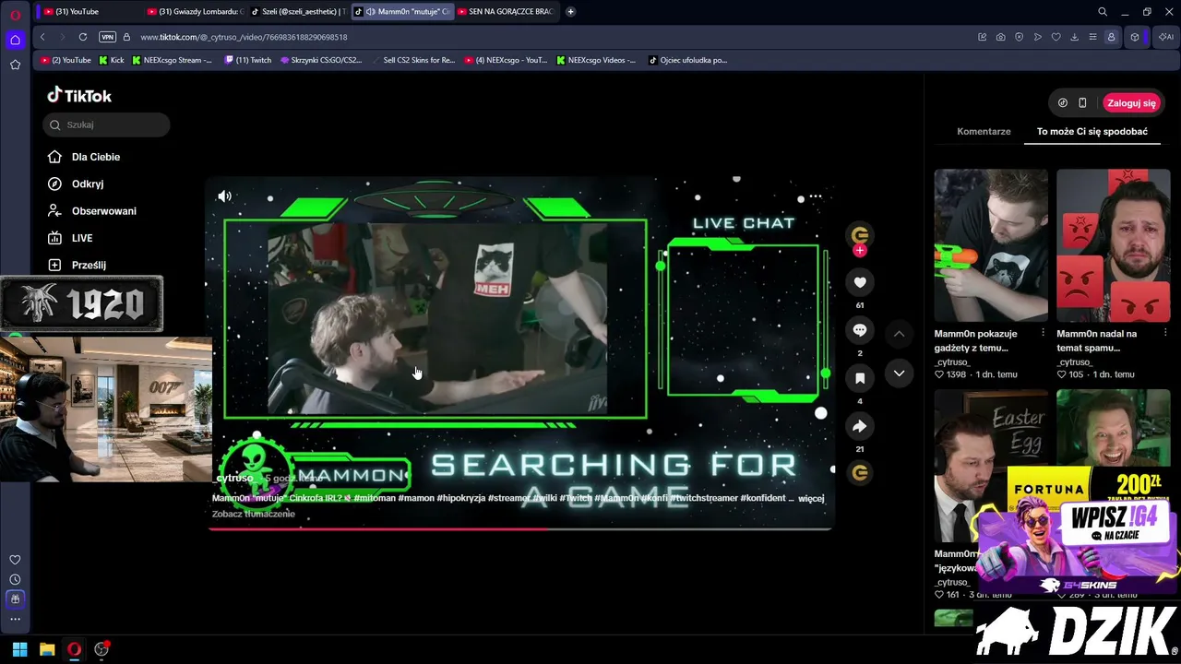Image resolution: width=1181 pixels, height=664 pixels.
Task: Follow creator with the pink plus badge
Action: [x=860, y=251]
